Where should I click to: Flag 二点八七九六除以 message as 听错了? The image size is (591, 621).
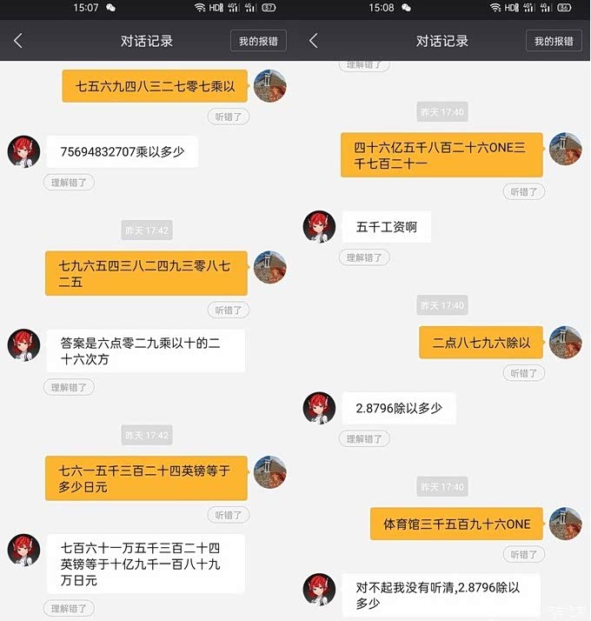(524, 373)
